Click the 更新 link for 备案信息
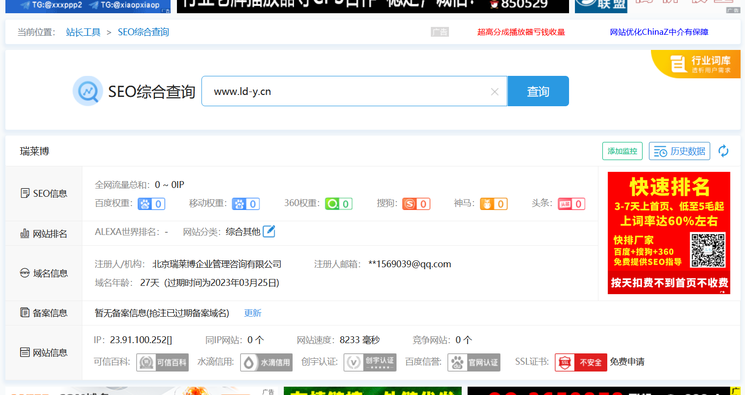Viewport: 745px width, 395px height. click(x=253, y=313)
